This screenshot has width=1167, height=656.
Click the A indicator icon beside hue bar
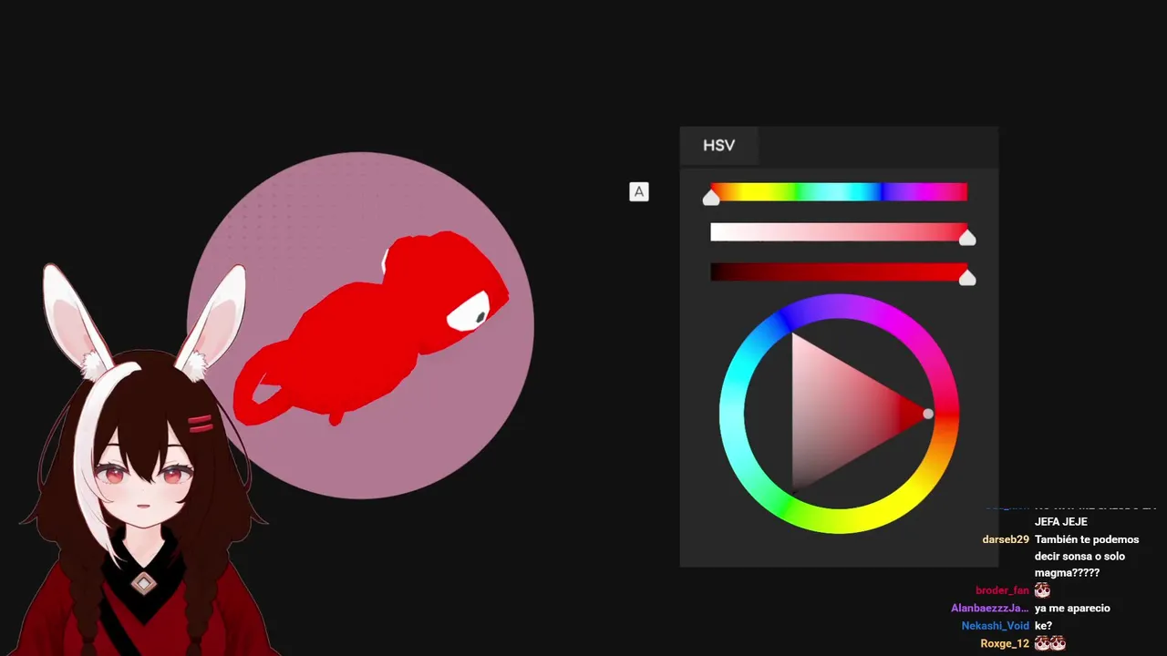tap(639, 191)
